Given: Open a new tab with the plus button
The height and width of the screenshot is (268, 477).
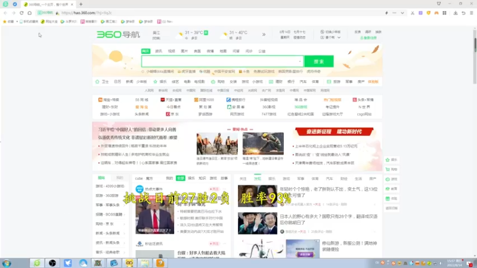Looking at the screenshot, I should click(81, 4).
